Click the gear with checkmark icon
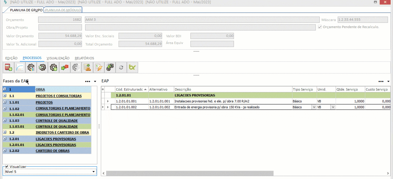 point(42,67)
